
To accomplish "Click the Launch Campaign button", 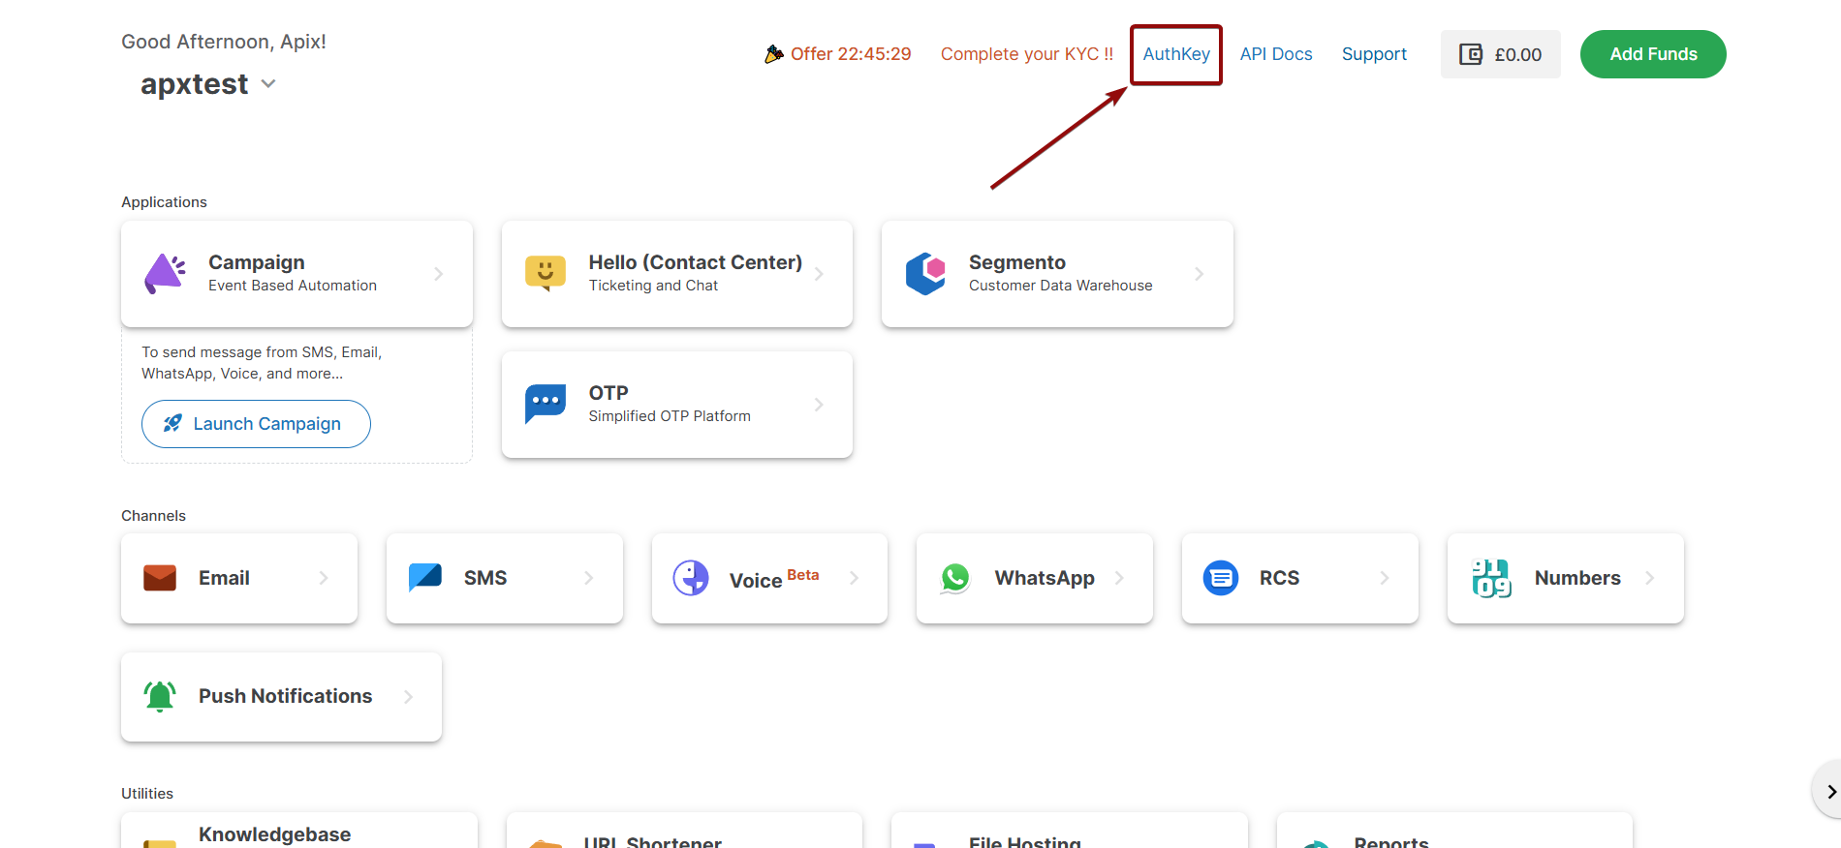I will click(x=256, y=424).
